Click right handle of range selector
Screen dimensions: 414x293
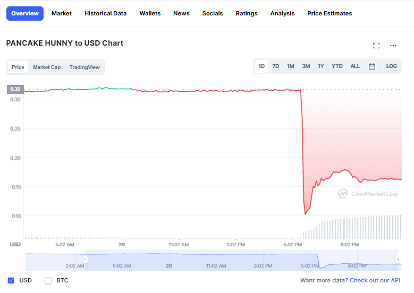pyautogui.click(x=398, y=259)
